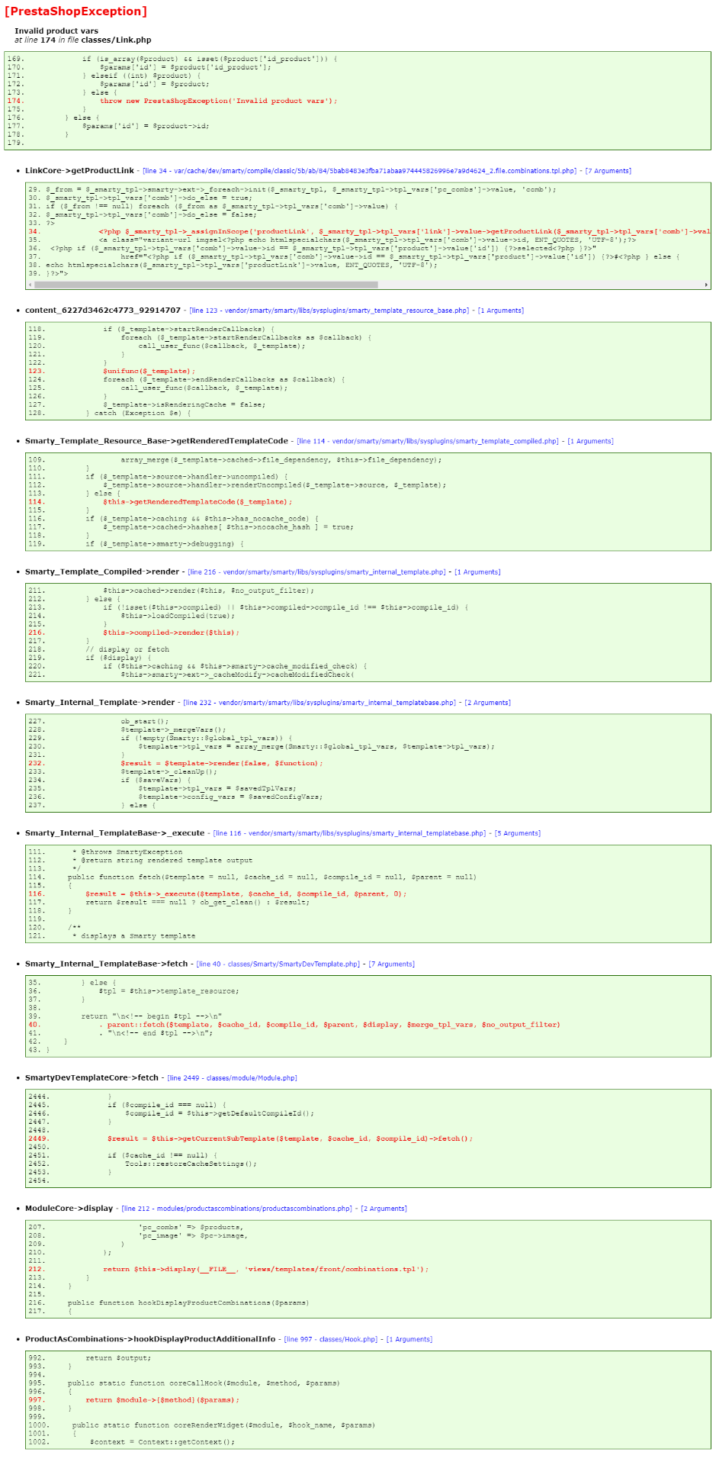Show the 1 Arguments of Smarty_Template_Compiled->render

[477, 572]
